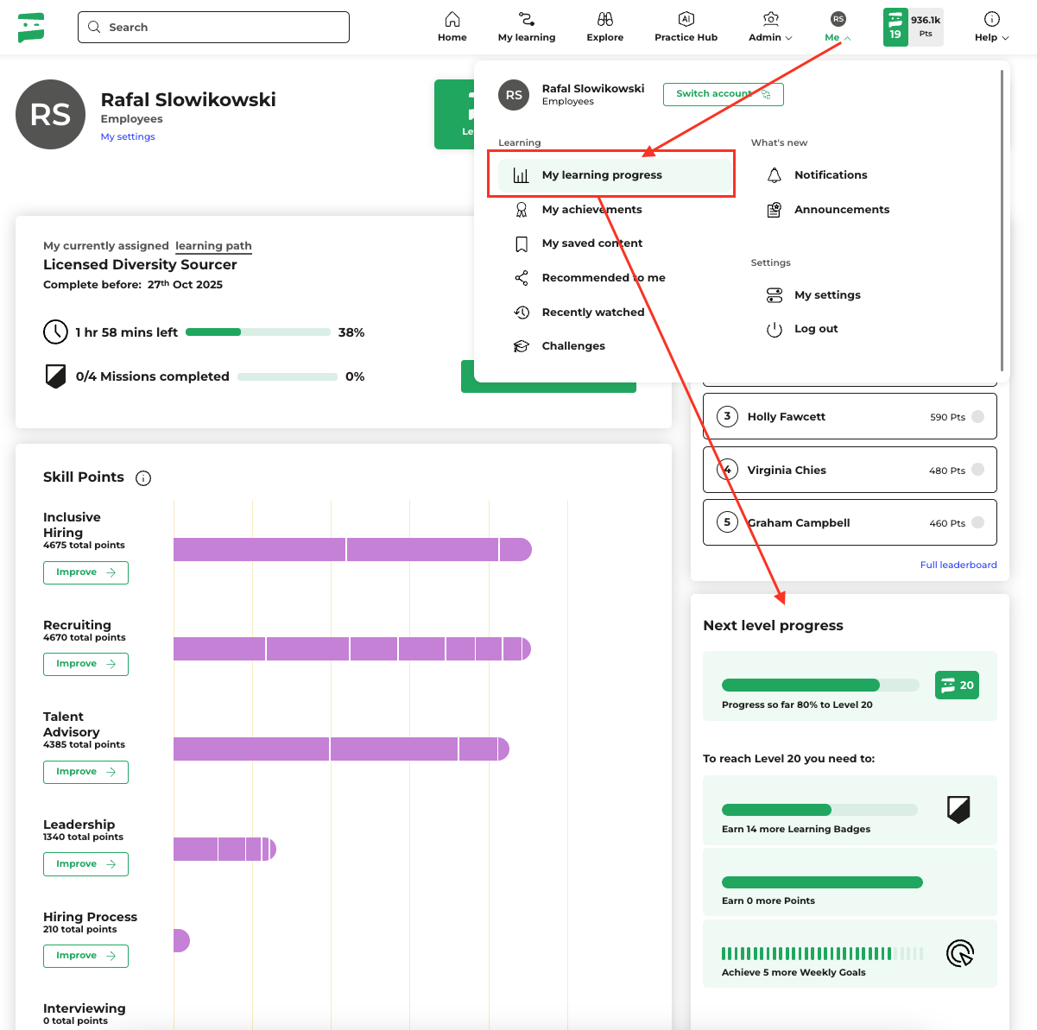Open Practice Hub AI icon
The height and width of the screenshot is (1030, 1037).
click(x=686, y=19)
